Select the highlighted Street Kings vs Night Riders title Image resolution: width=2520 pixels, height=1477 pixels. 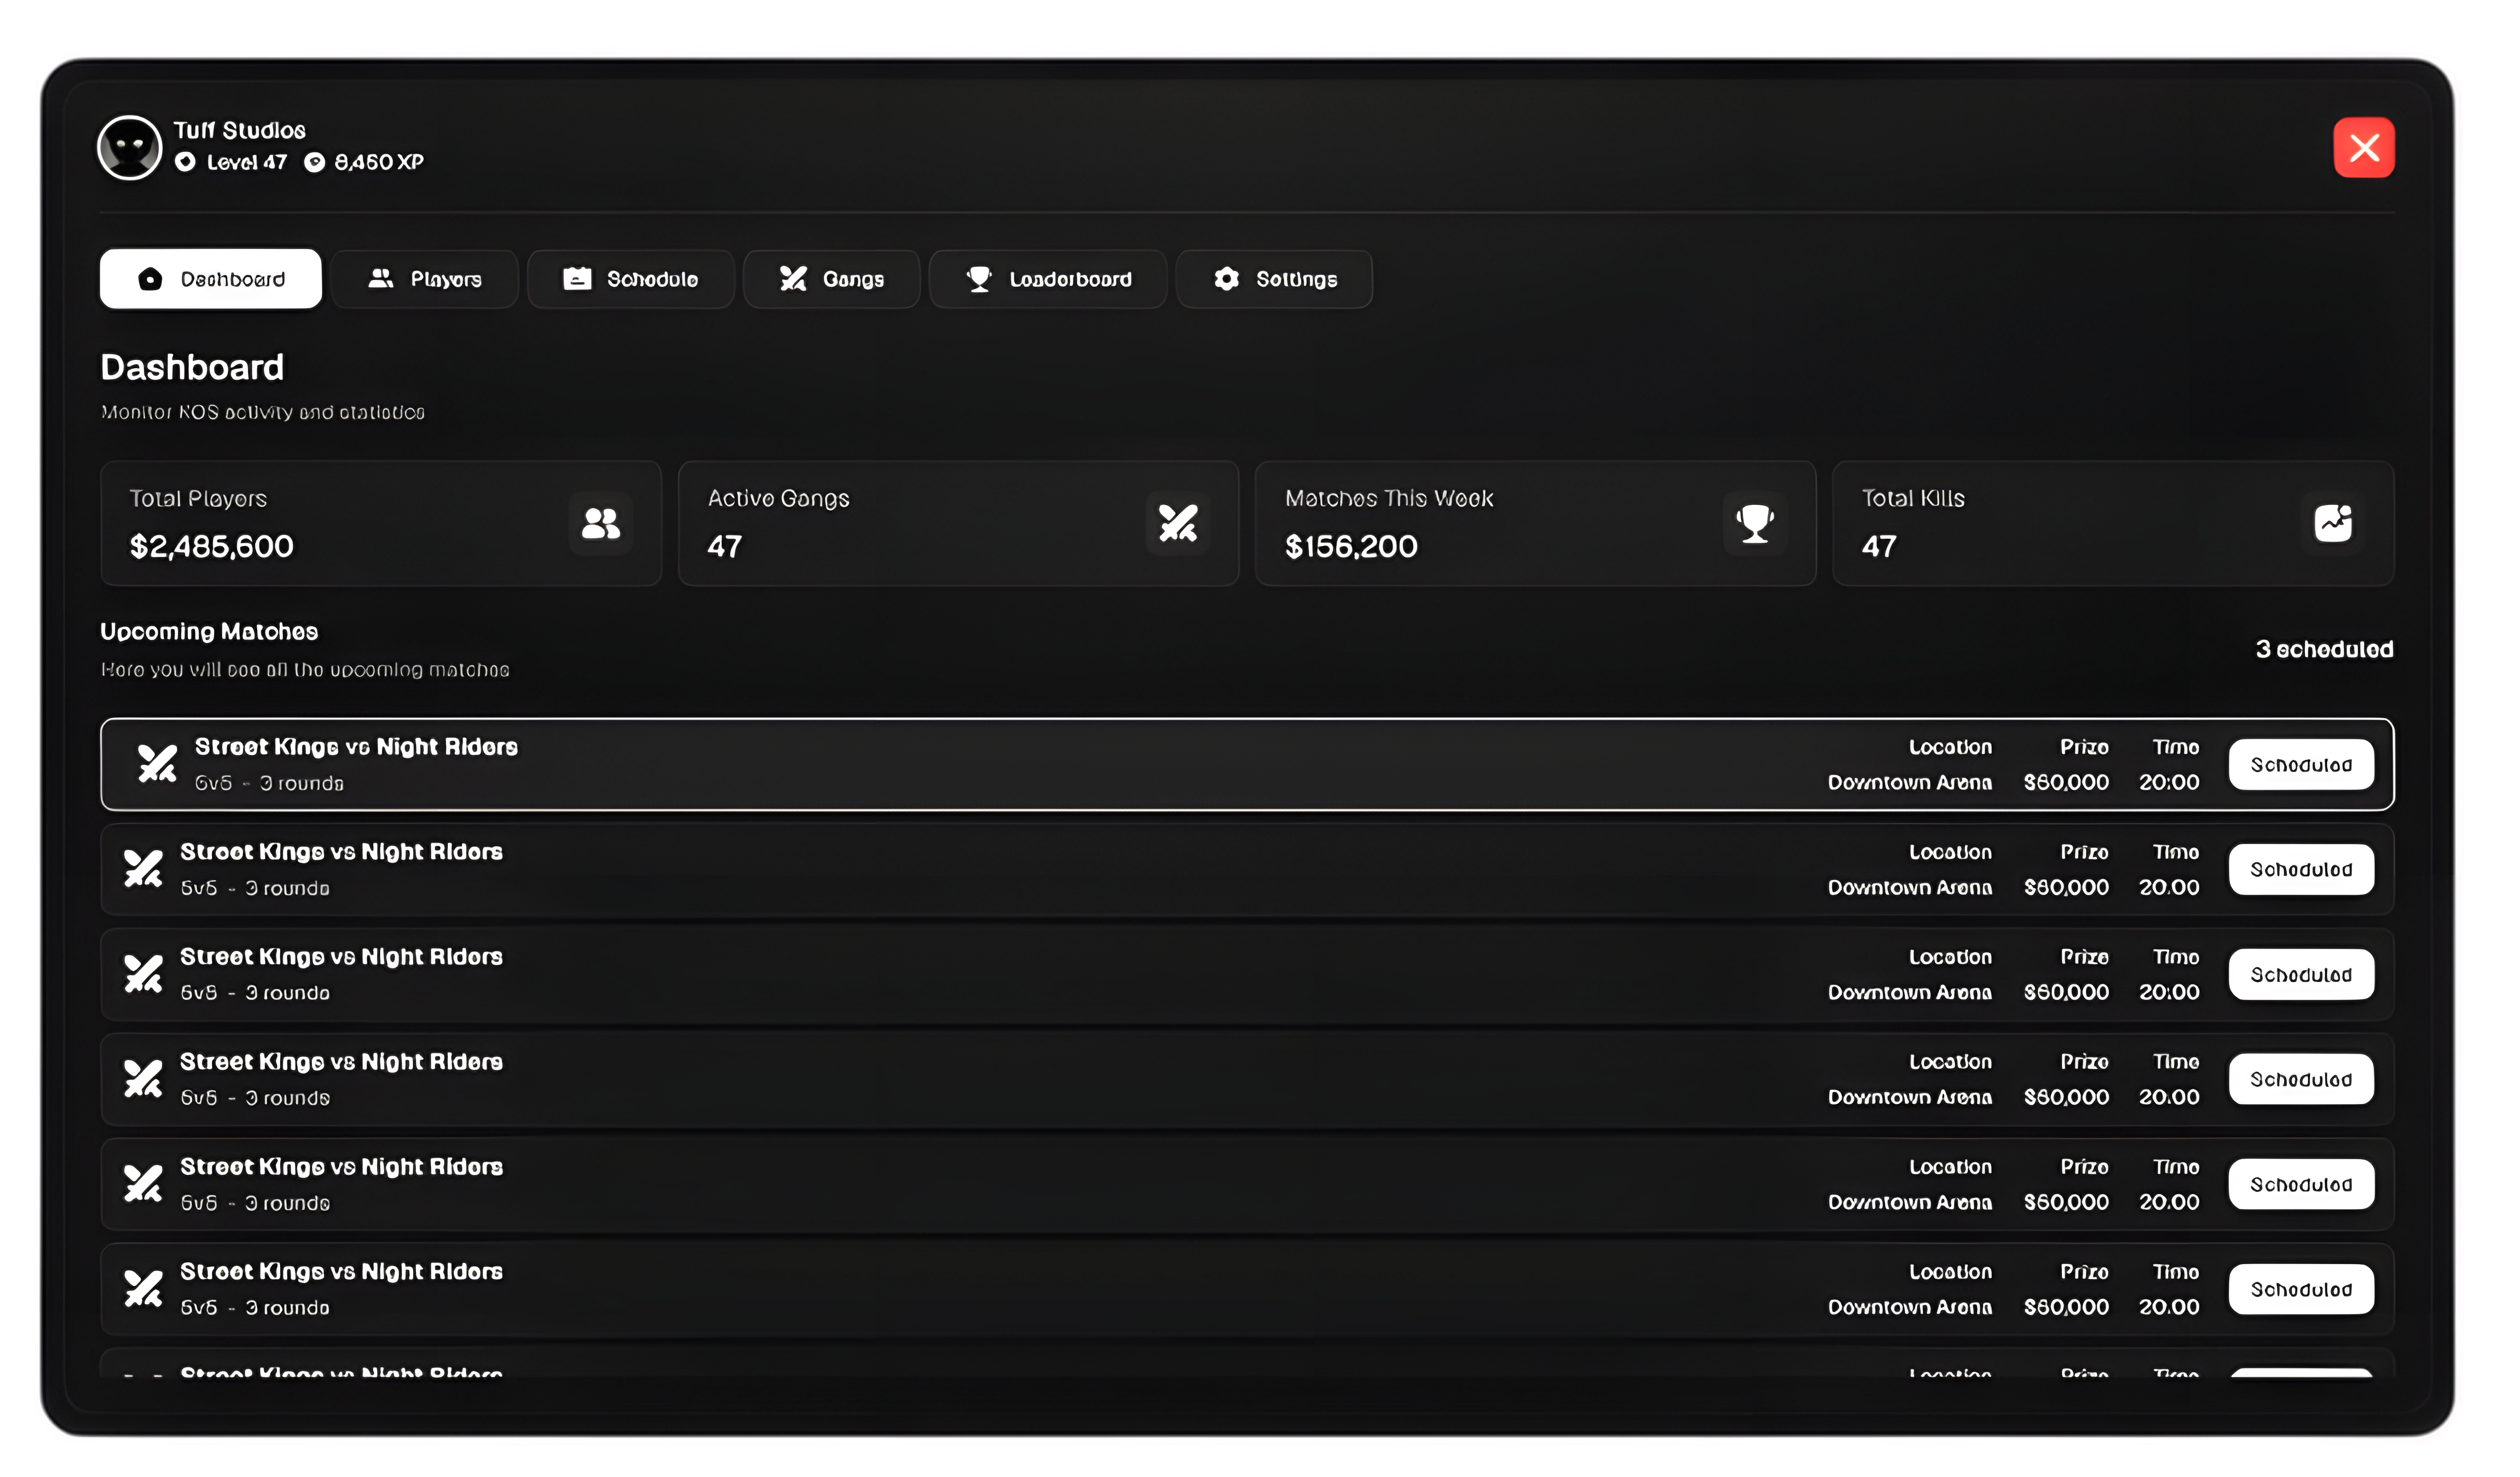[356, 747]
